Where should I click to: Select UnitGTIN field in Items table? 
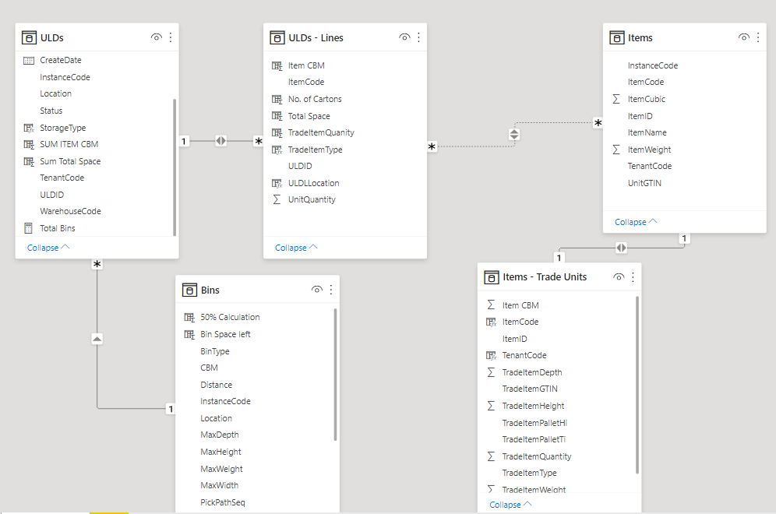(x=644, y=183)
